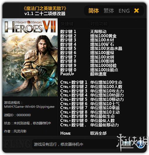Click the status bar message 游戏没有运行
This screenshot has width=149, height=155.
(58, 144)
